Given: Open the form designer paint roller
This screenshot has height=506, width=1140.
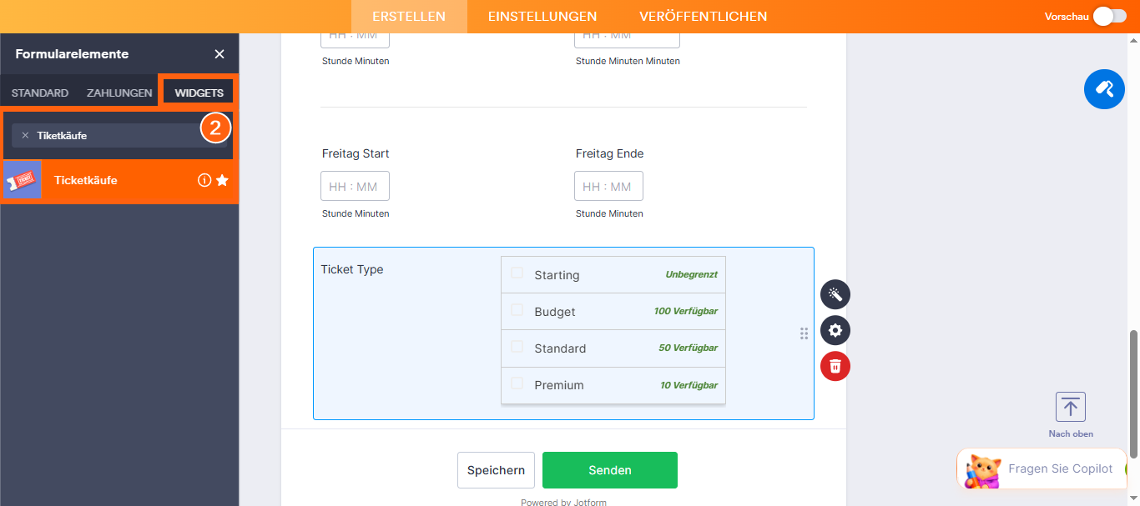Looking at the screenshot, I should pyautogui.click(x=1104, y=88).
